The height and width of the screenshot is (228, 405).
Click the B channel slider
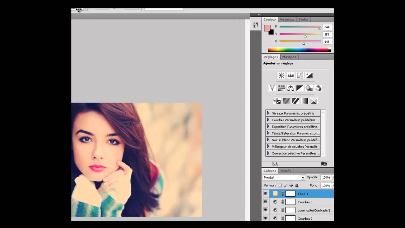[300, 41]
